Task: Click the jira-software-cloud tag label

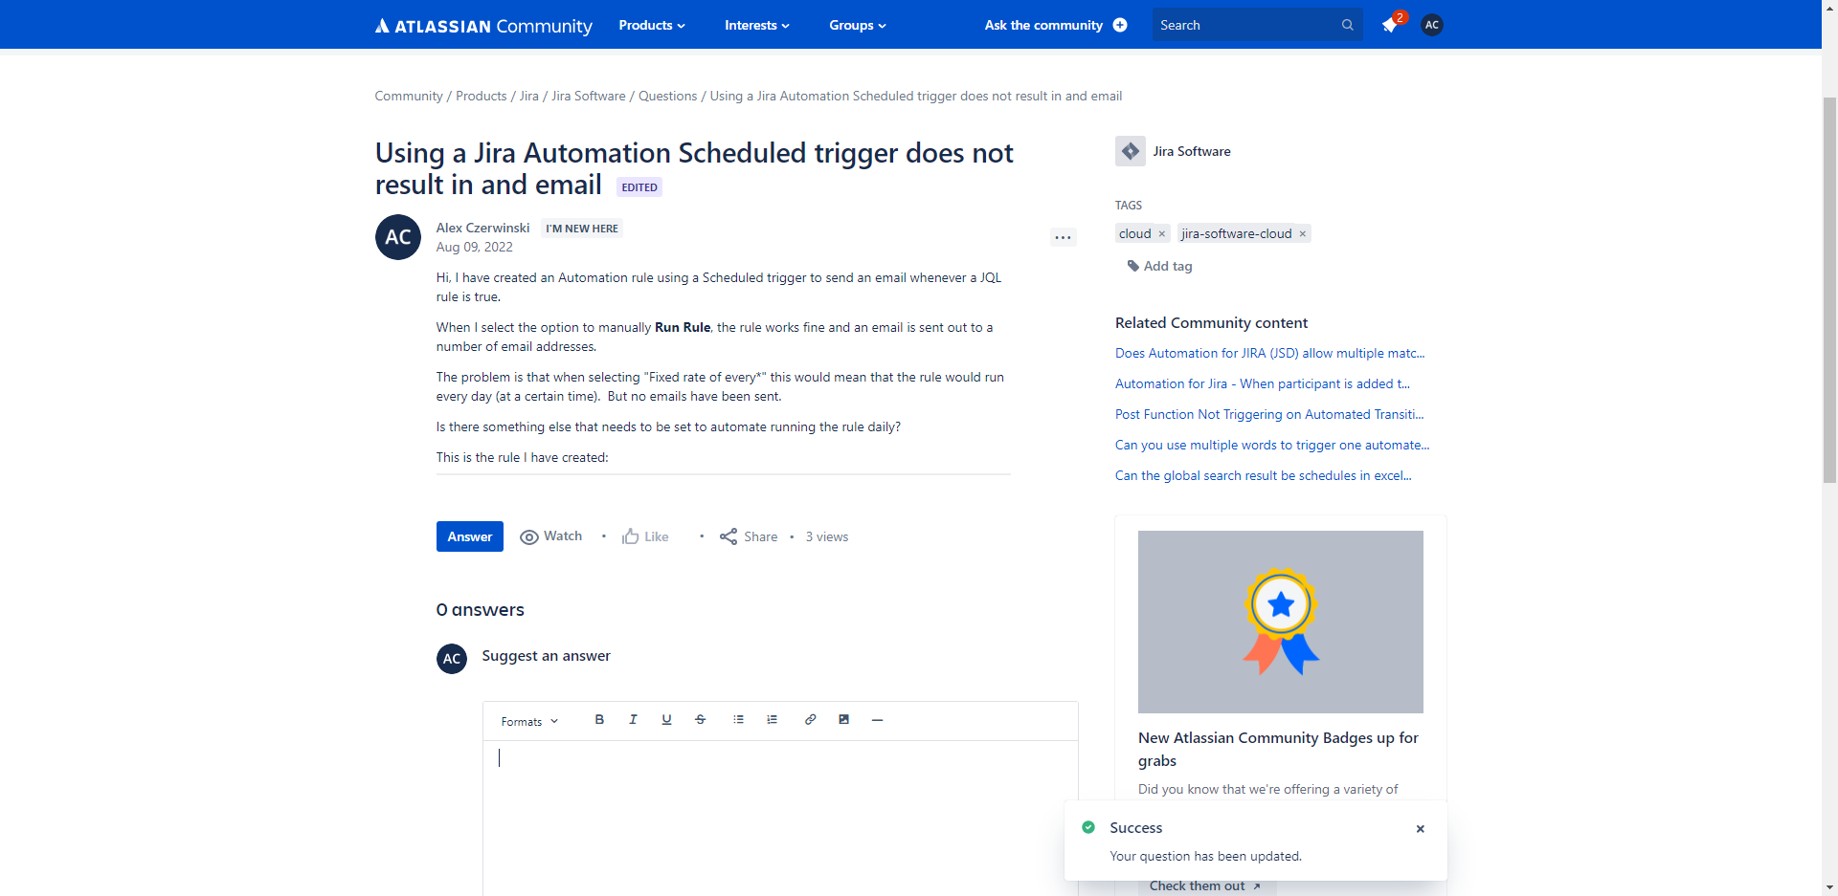Action: coord(1237,234)
